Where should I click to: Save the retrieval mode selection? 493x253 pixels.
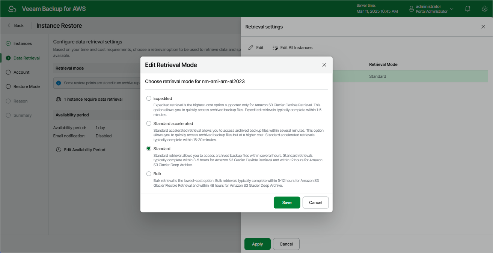click(x=287, y=202)
